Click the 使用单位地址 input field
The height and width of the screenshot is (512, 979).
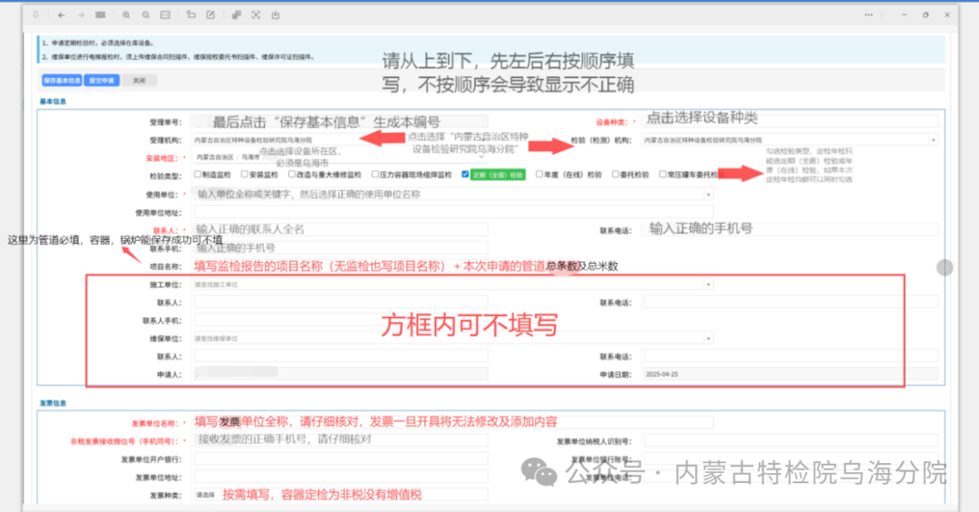453,213
